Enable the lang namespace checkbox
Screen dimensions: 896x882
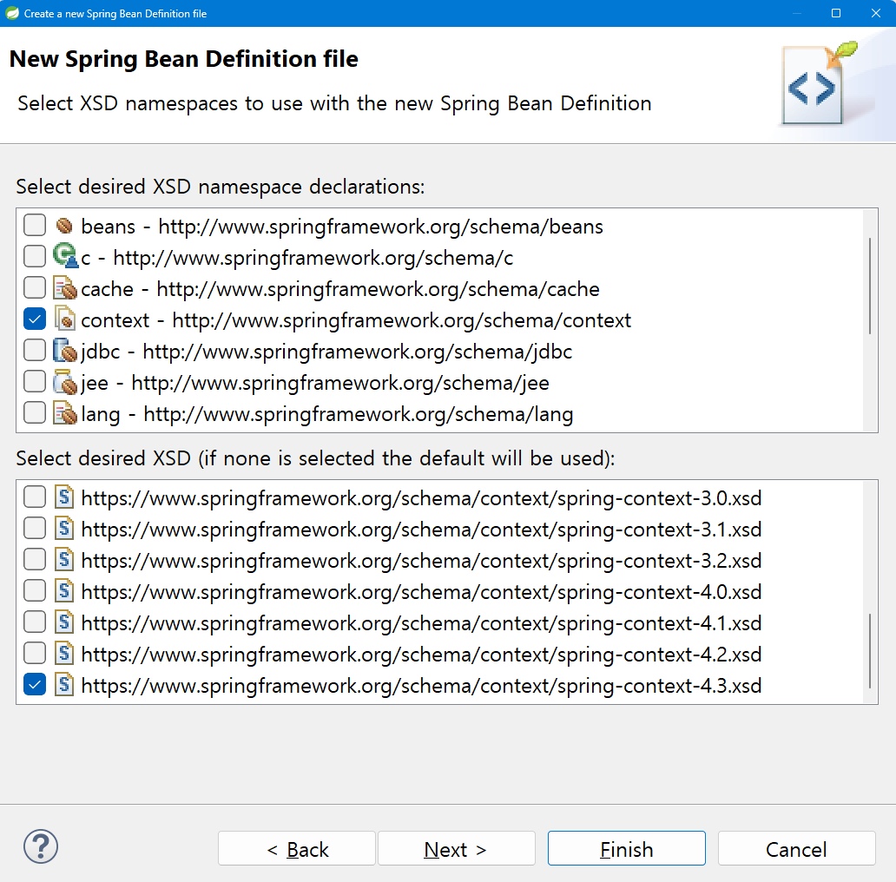[x=34, y=413]
